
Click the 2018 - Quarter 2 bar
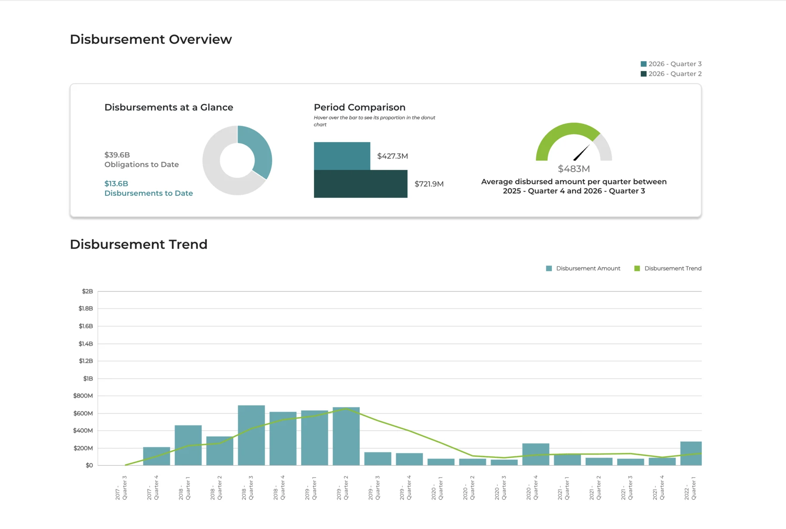(220, 451)
